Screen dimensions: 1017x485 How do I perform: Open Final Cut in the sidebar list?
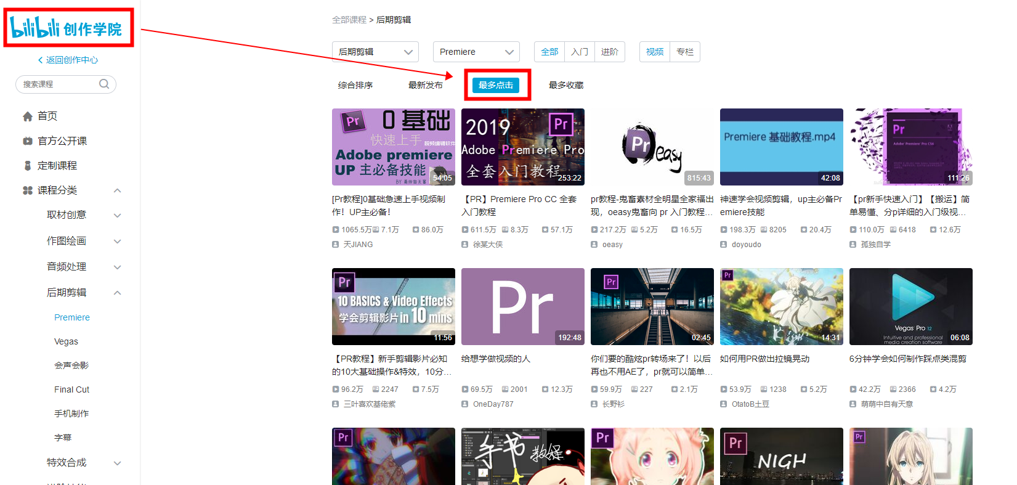point(71,389)
